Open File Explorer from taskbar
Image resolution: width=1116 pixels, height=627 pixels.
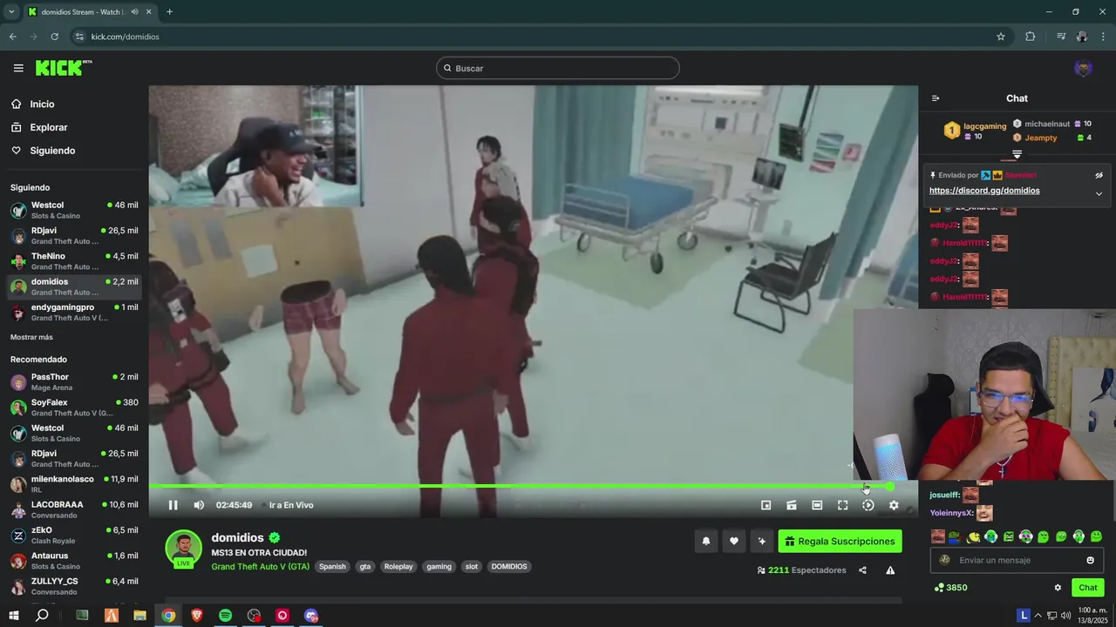(139, 616)
